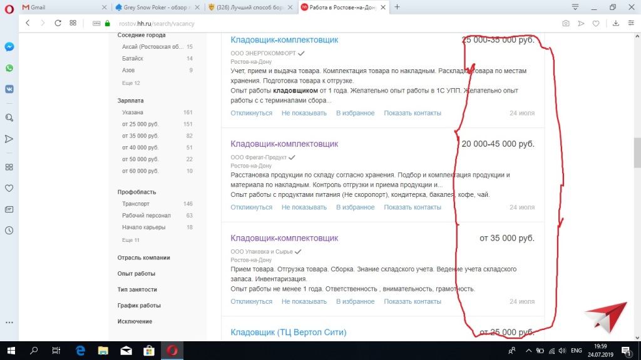Take a page snapshot with the camera icon
Screen dimensions: 641x360
(566, 23)
